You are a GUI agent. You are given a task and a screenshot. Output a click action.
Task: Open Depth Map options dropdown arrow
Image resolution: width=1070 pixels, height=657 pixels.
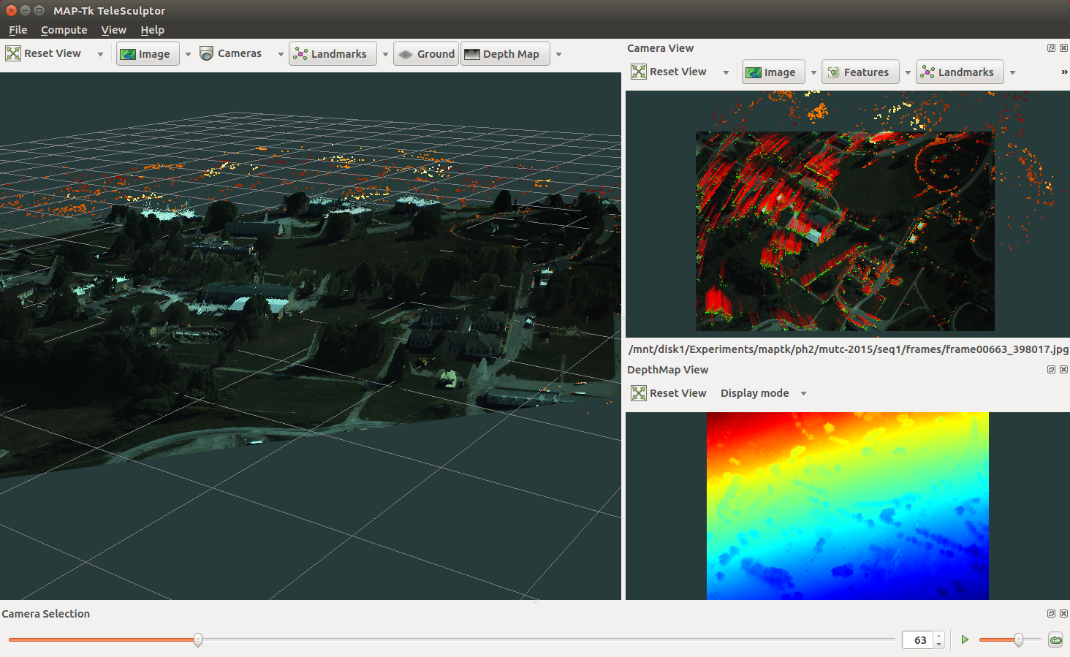[558, 54]
